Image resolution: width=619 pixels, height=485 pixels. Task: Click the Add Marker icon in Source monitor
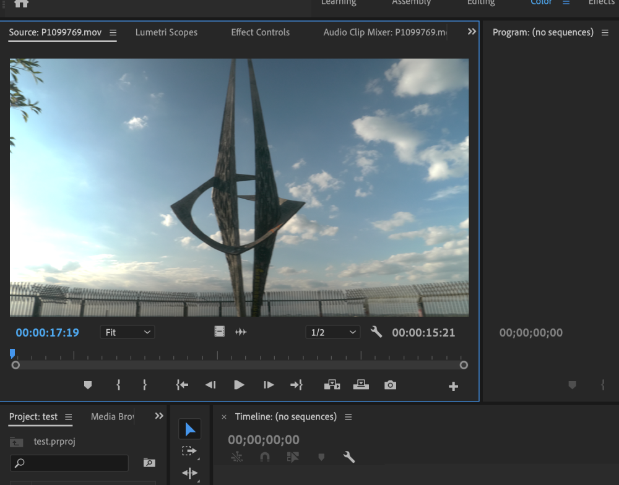88,385
